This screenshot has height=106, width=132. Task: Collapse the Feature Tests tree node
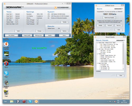pos(97,54)
